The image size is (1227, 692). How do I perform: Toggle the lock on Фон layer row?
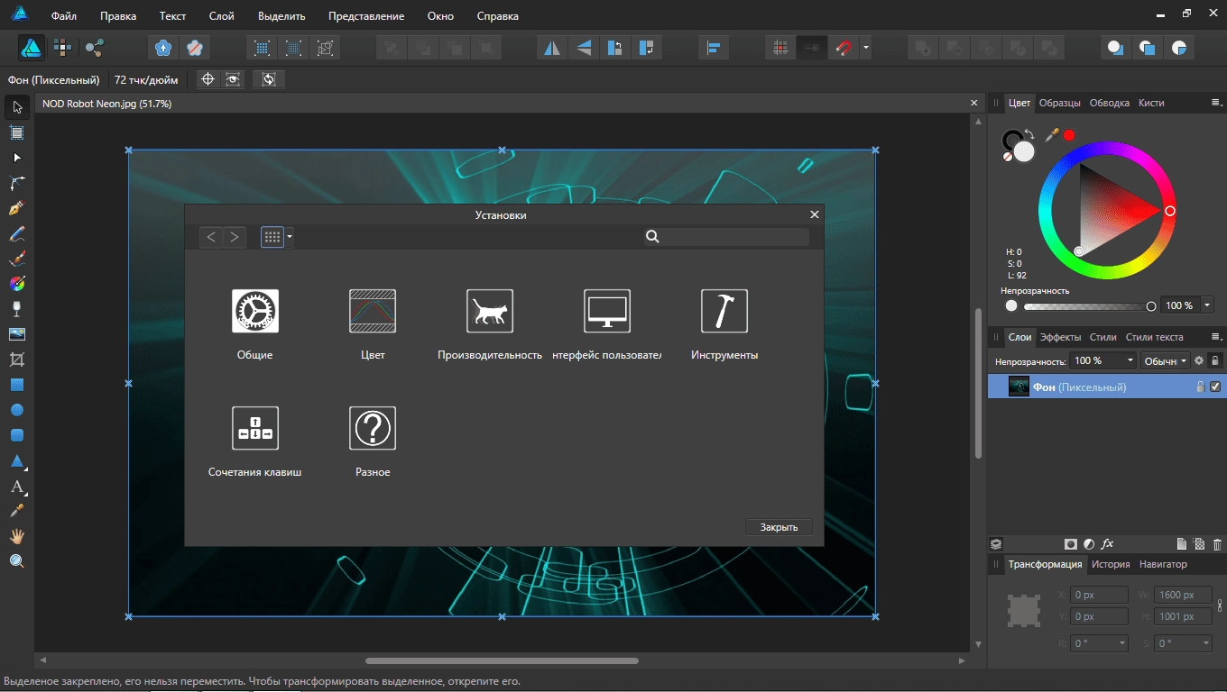click(1200, 387)
